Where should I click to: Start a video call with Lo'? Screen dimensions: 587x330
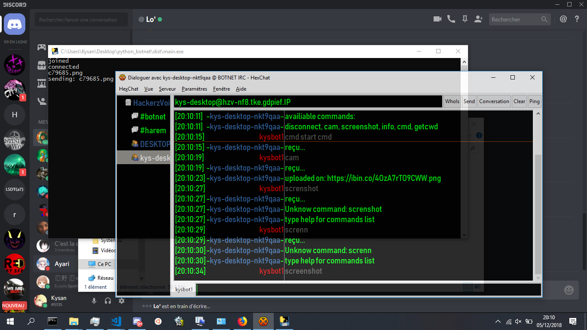(437, 19)
